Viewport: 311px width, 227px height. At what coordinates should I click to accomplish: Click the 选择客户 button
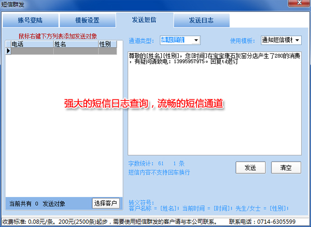pyautogui.click(x=106, y=203)
